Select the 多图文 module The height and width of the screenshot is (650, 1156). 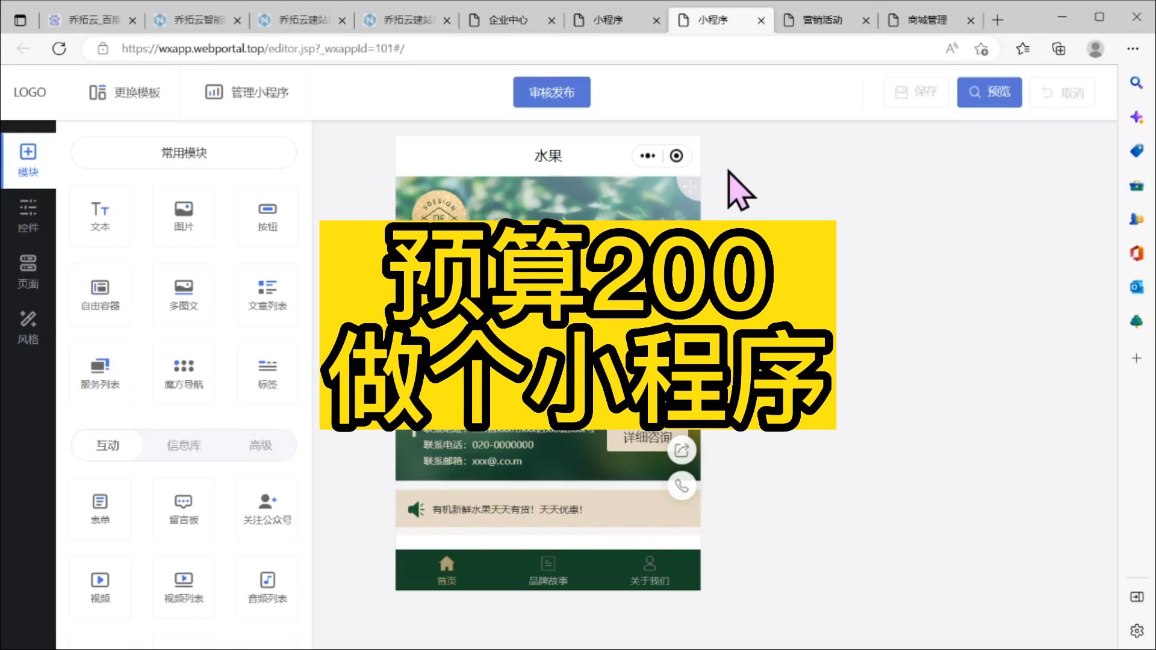pos(184,294)
